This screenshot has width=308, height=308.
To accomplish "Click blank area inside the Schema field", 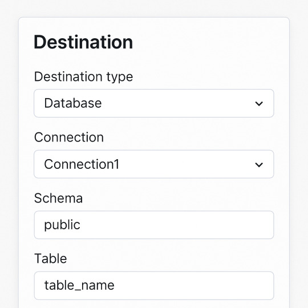I will click(x=177, y=225).
